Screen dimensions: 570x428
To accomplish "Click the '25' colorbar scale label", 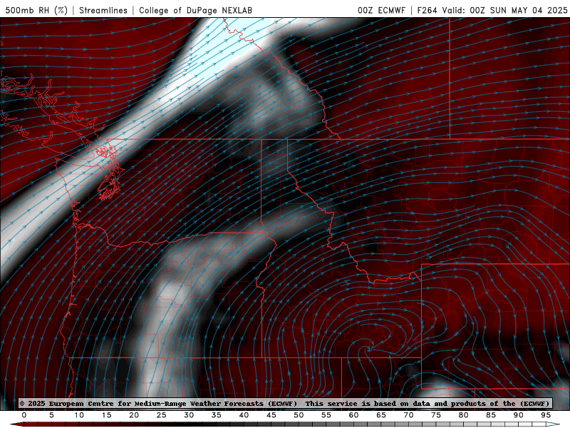I will tap(162, 415).
